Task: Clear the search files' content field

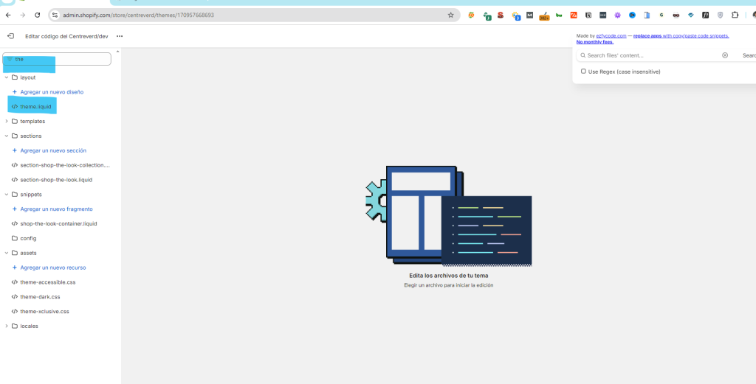Action: coord(724,55)
